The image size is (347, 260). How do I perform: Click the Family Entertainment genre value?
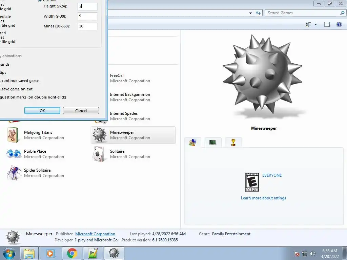[231, 234]
